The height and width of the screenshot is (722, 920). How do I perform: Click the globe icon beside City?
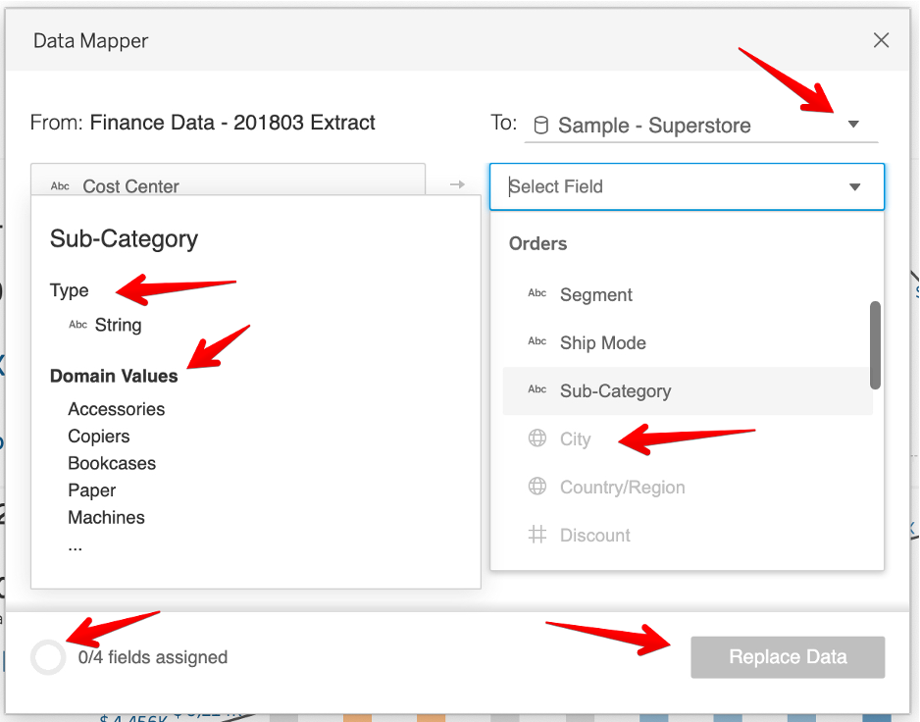537,438
